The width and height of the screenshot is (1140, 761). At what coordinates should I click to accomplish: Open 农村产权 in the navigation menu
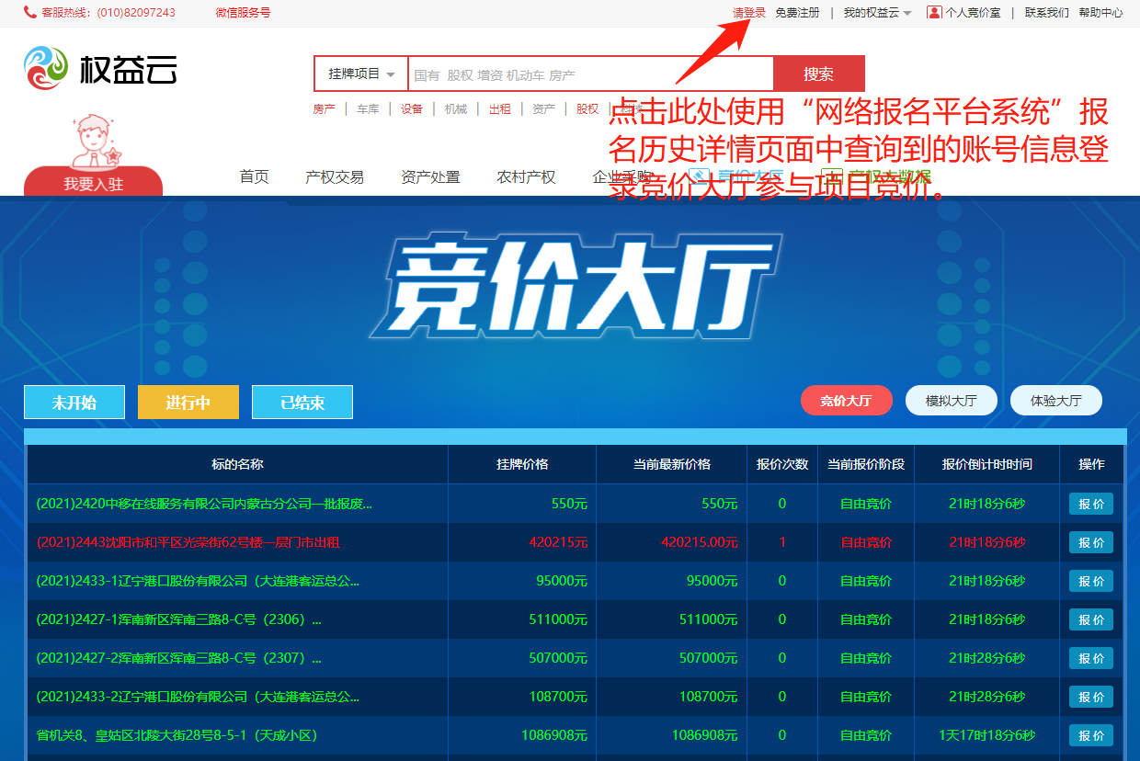(x=526, y=177)
